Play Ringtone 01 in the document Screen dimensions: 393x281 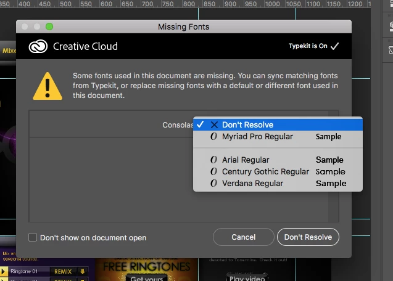pyautogui.click(x=4, y=271)
